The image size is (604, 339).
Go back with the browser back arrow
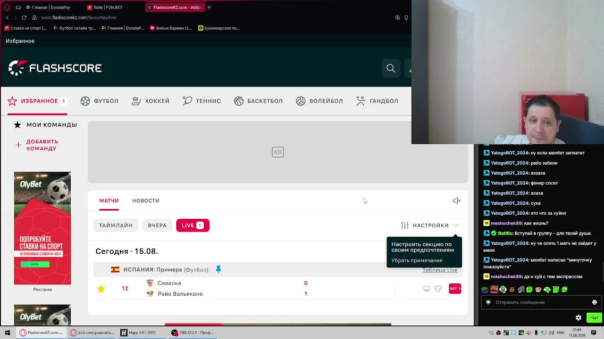point(7,18)
